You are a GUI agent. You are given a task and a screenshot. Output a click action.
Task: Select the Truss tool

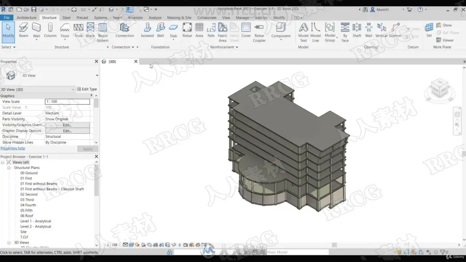click(x=78, y=30)
